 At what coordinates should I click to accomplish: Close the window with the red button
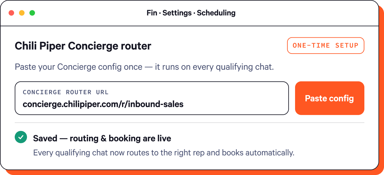tap(11, 13)
